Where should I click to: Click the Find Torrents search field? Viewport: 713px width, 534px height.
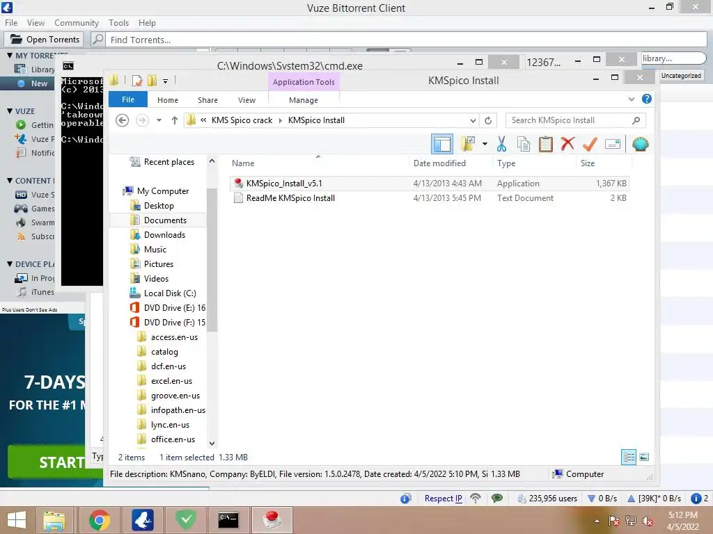(406, 40)
